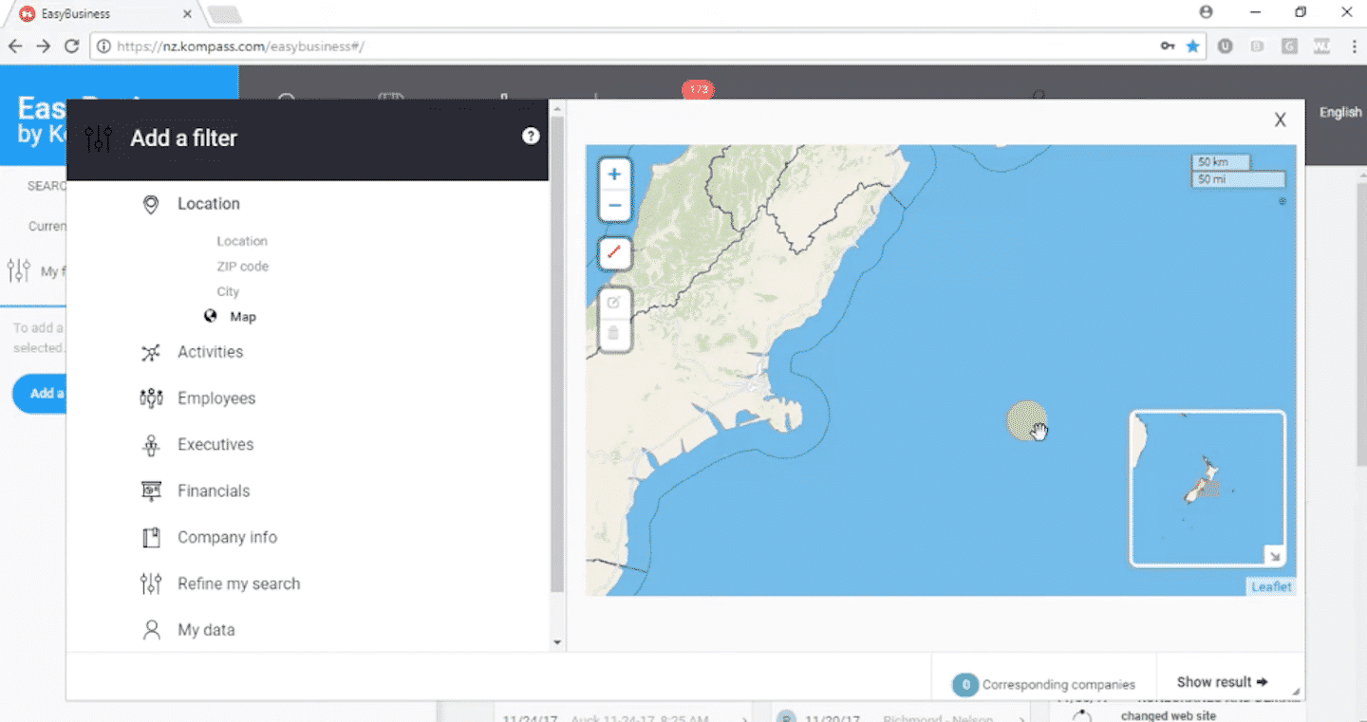Image resolution: width=1367 pixels, height=722 pixels.
Task: Click the minimap overview of New Zealand
Action: tap(1208, 489)
